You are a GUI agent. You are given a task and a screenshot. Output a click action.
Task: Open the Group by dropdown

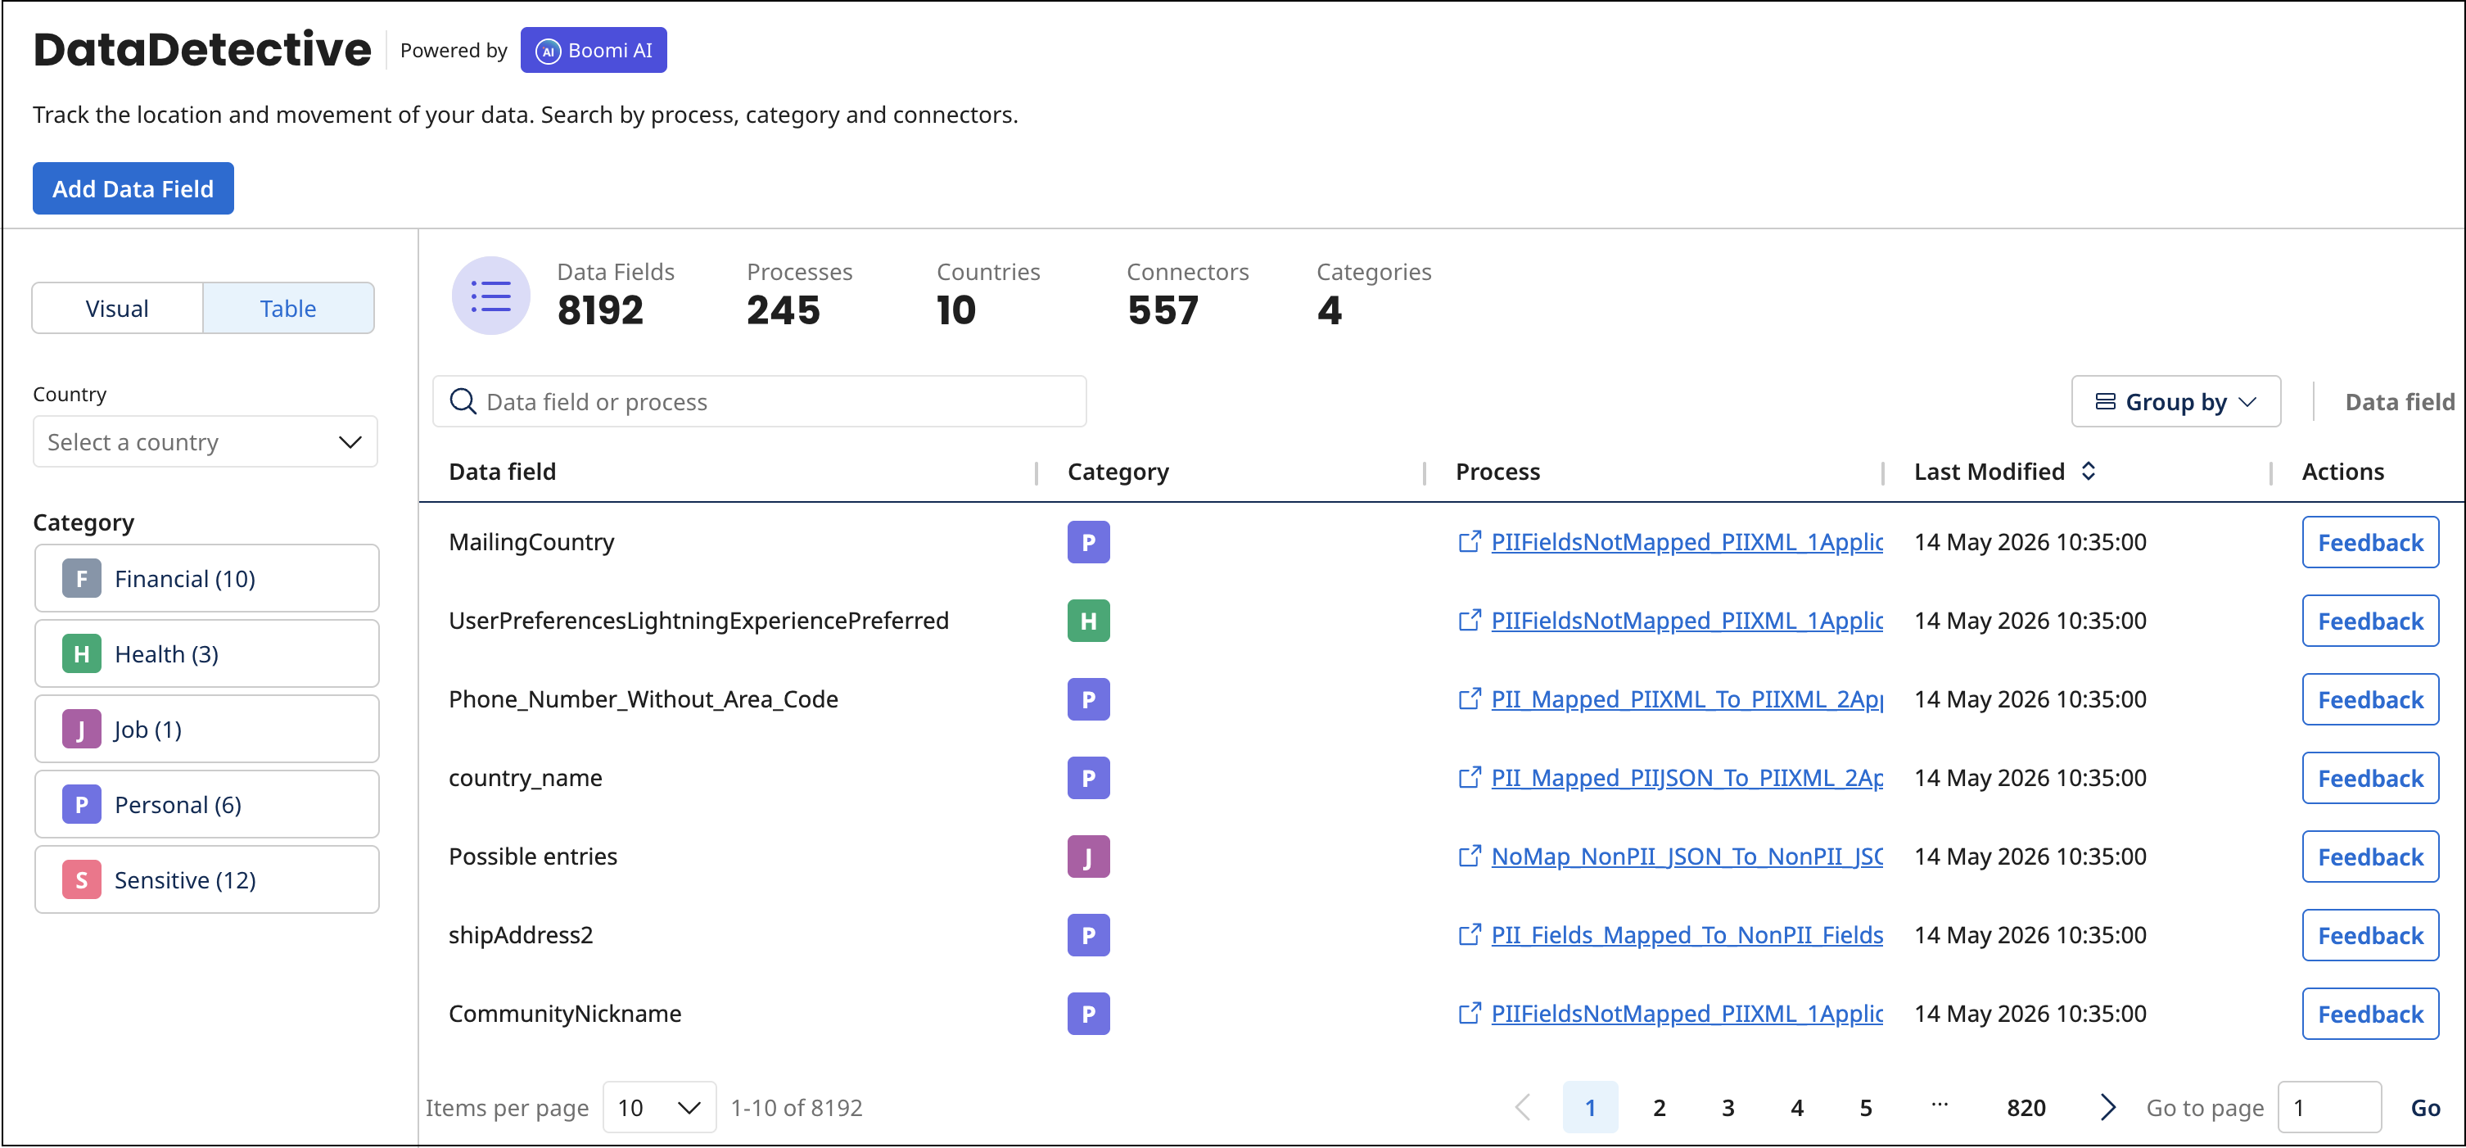[2175, 401]
